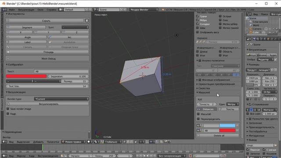Open the Sum dropdown
This screenshot has height=158, width=281.
tap(75, 27)
